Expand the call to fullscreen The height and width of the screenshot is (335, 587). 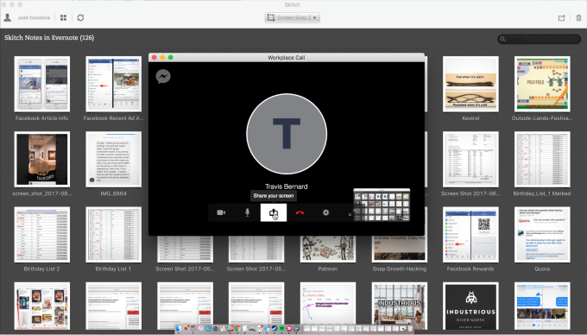tap(351, 213)
